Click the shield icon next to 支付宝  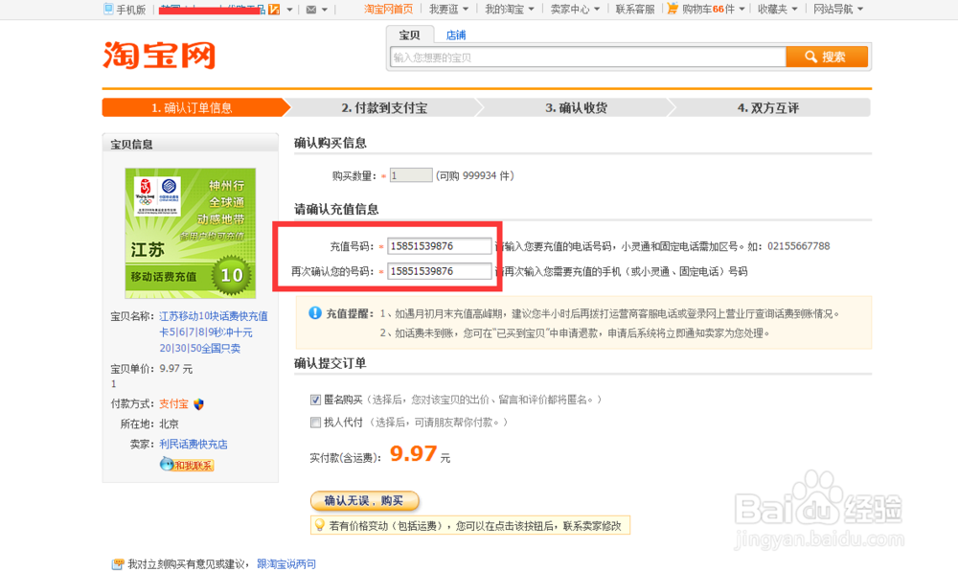click(197, 403)
